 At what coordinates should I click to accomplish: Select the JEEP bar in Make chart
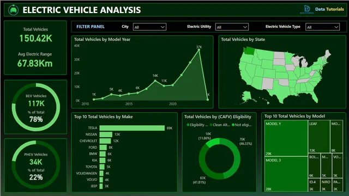tap(101, 186)
